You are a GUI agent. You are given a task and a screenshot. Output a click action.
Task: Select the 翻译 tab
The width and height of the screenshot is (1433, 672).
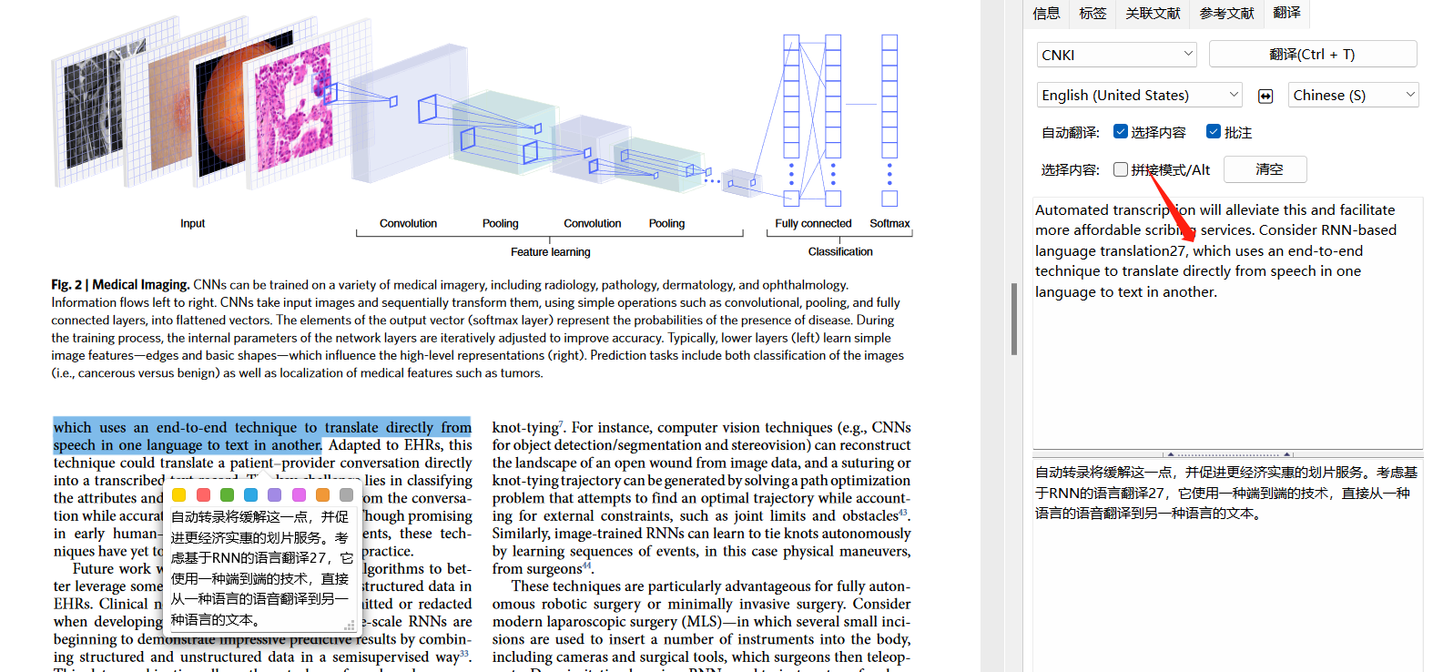(1286, 13)
